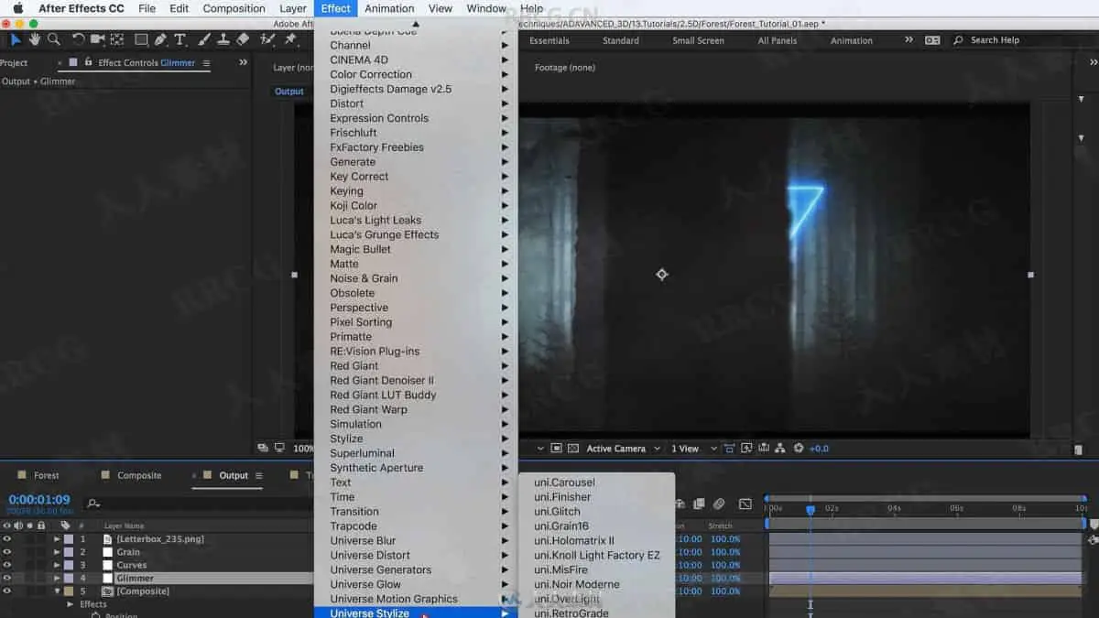1099x618 pixels.
Task: Hide the Grain layer eye
Action: (6, 552)
